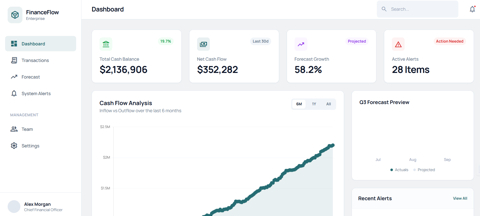Click the Team people icon

click(14, 129)
